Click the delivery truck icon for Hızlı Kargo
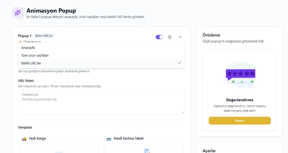 coord(24,139)
